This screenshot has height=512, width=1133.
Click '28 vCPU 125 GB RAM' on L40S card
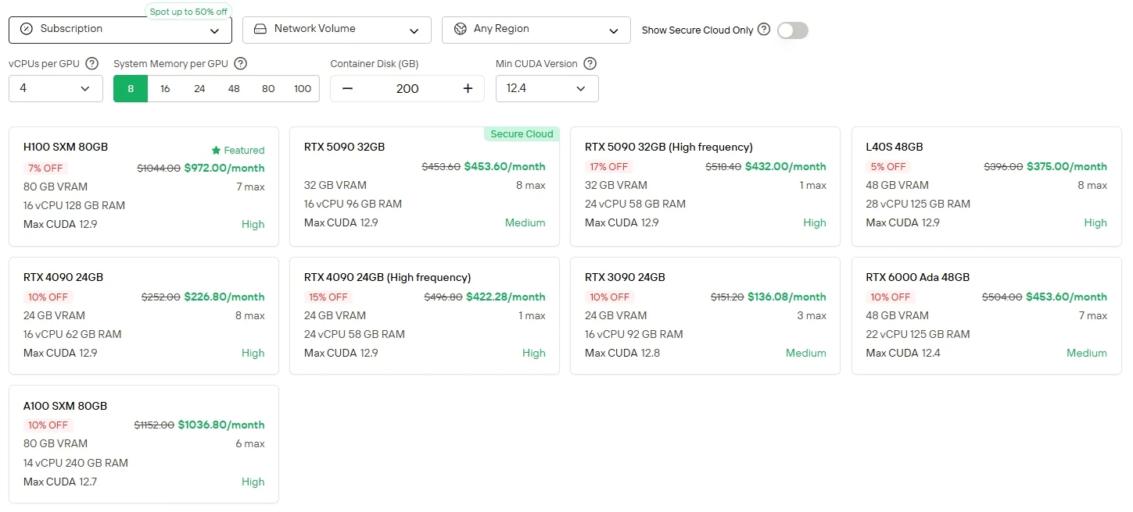click(x=918, y=204)
